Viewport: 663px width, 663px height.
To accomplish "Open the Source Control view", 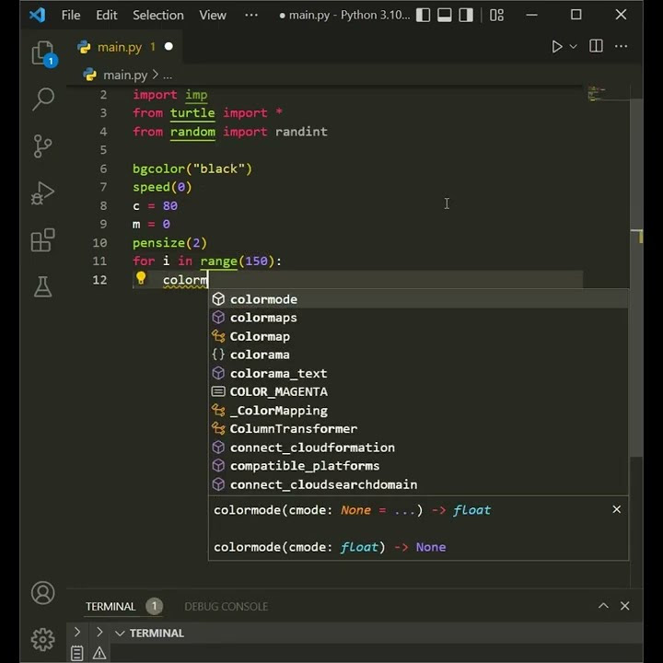I will (42, 145).
